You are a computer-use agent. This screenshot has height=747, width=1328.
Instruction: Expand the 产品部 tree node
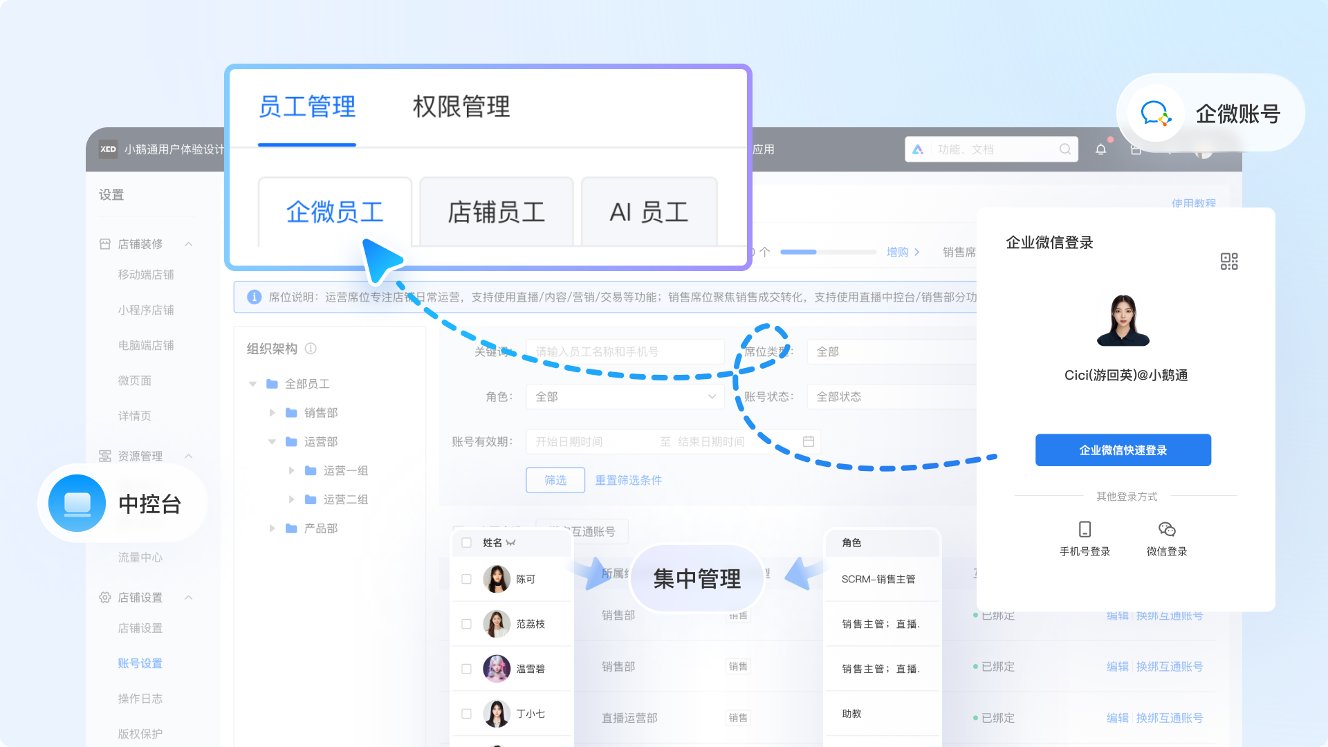tap(273, 528)
